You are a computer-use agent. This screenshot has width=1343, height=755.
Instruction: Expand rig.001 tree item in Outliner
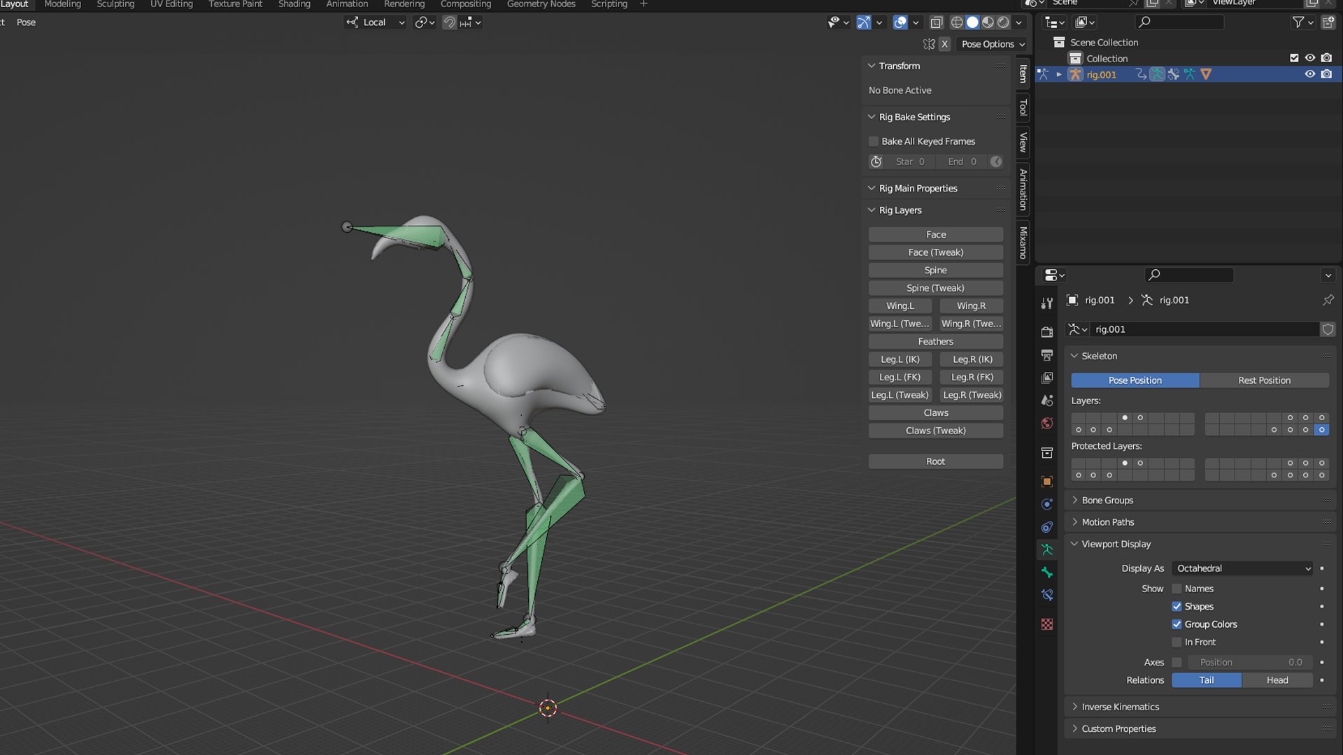click(1059, 75)
